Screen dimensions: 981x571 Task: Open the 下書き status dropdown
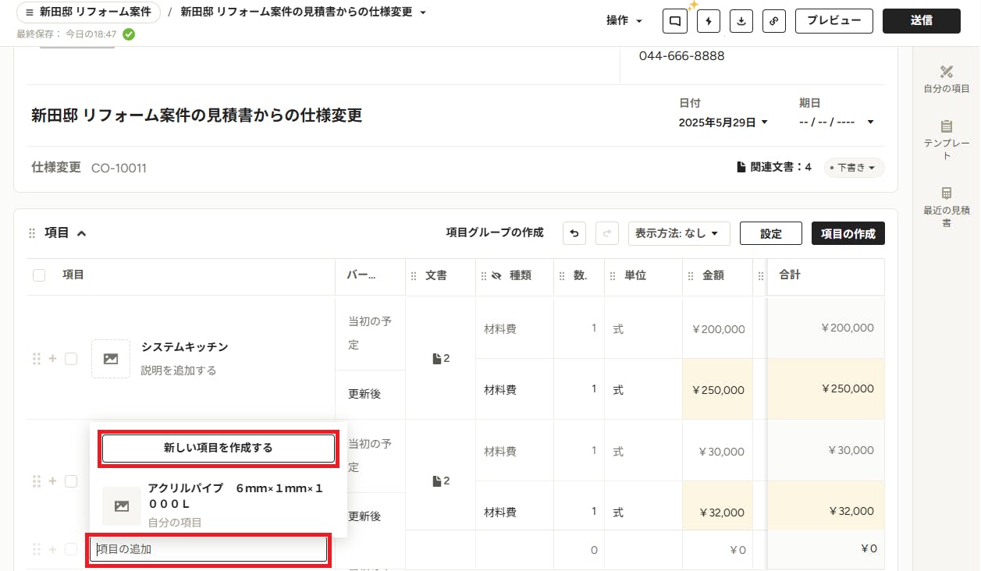[854, 167]
